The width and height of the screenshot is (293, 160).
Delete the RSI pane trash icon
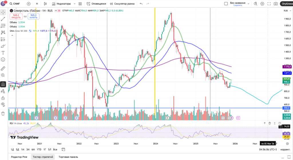click(270, 123)
